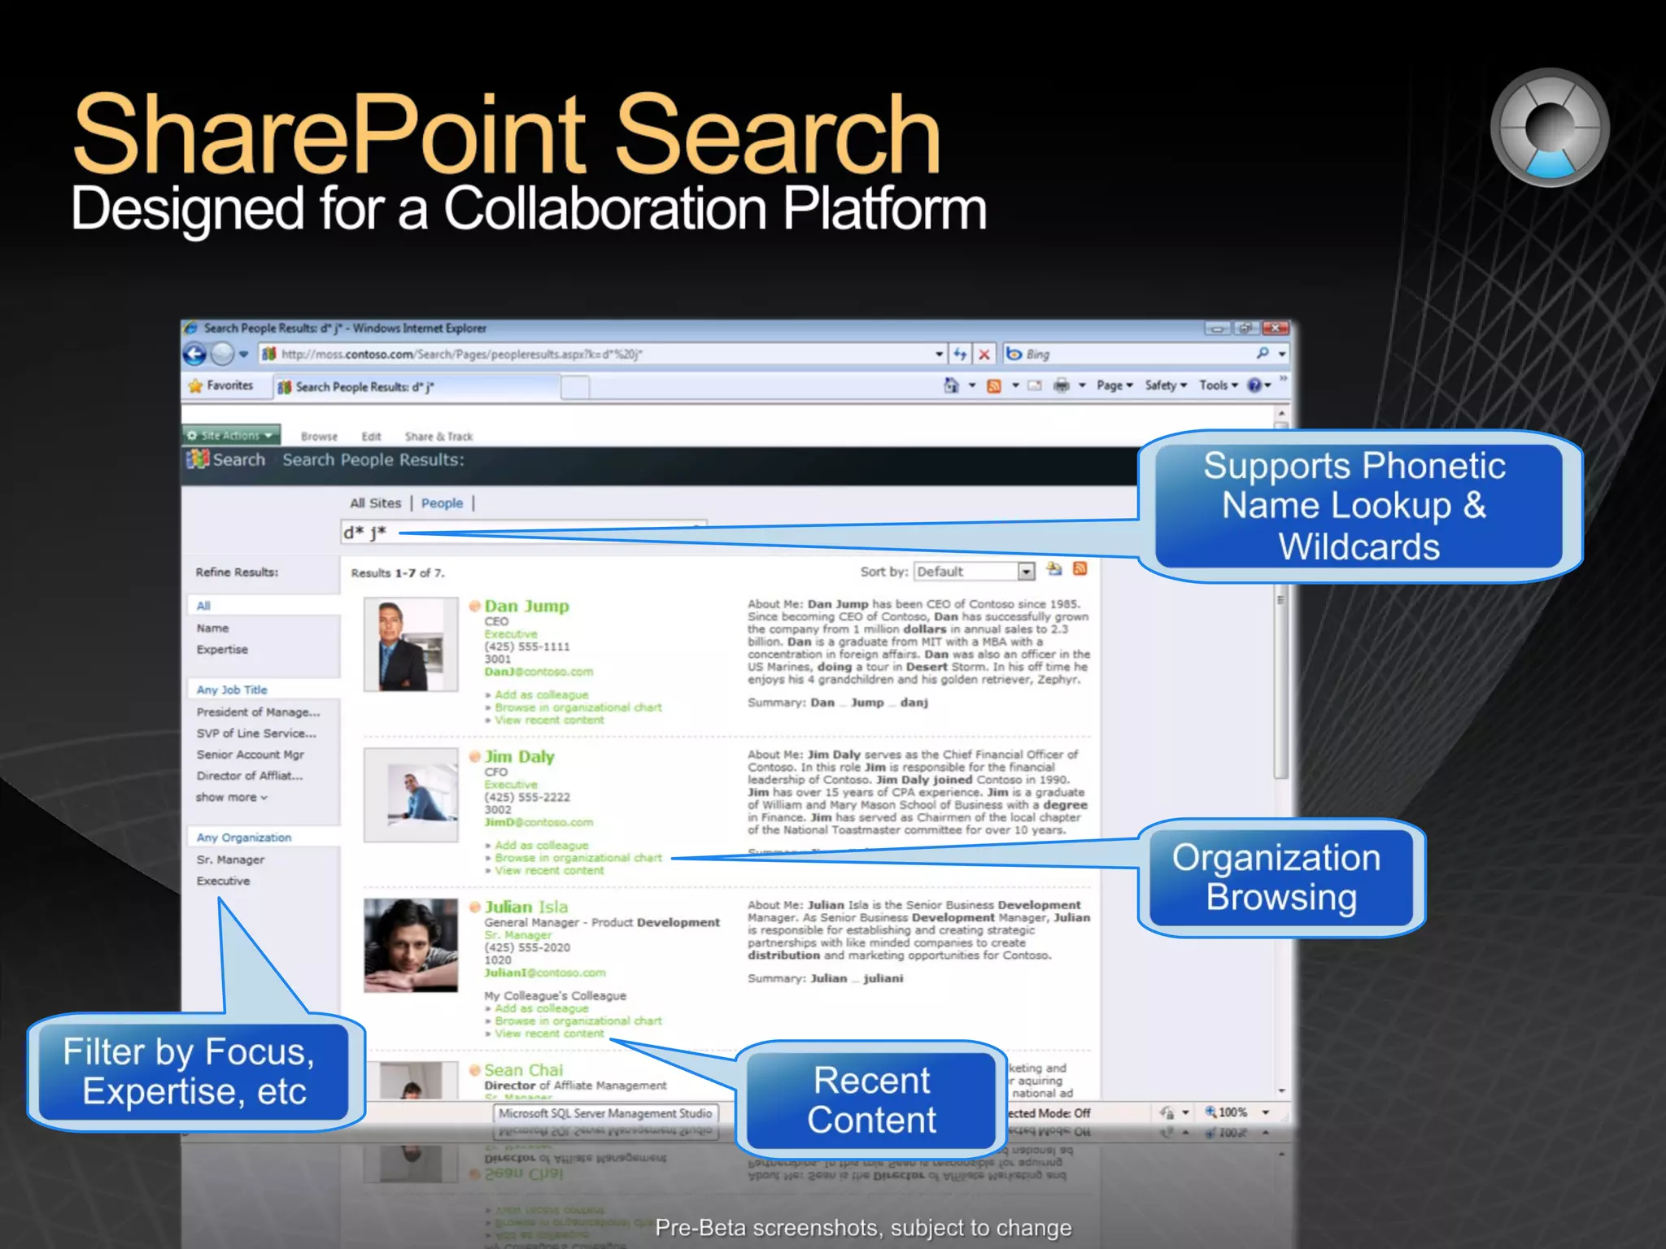This screenshot has width=1666, height=1249.
Task: Click the d* j* search query box
Action: point(521,533)
